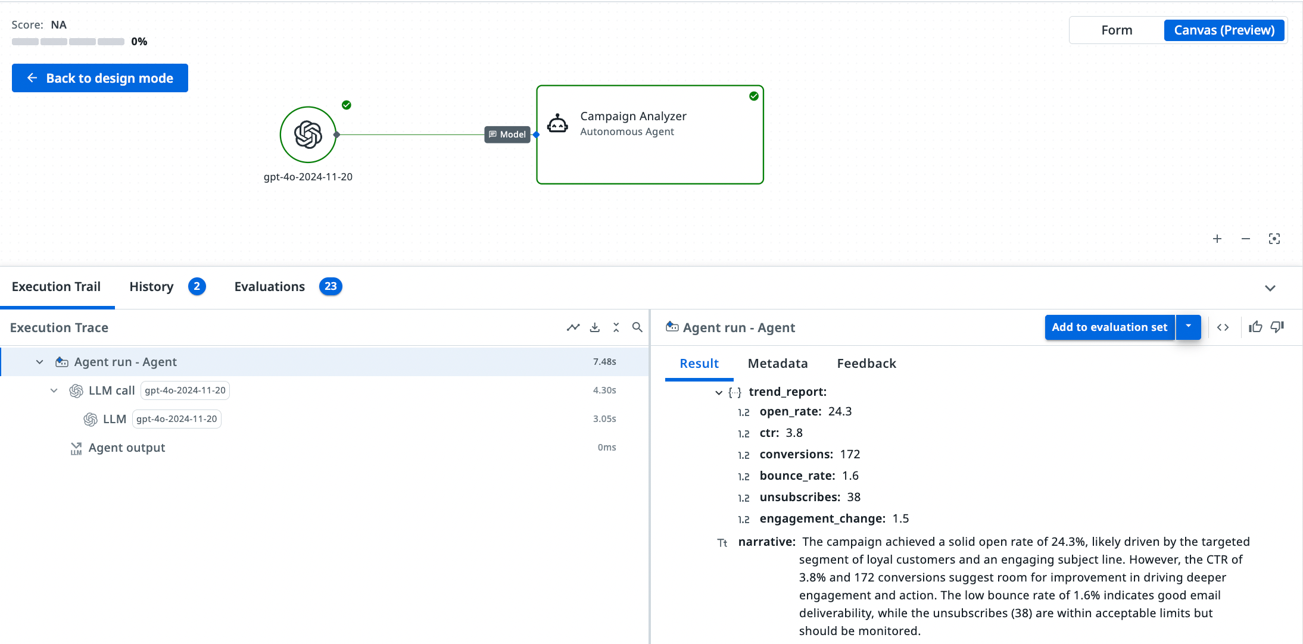Viewport: 1303px width, 644px height.
Task: Give thumbs down feedback on agent run
Action: (x=1277, y=327)
